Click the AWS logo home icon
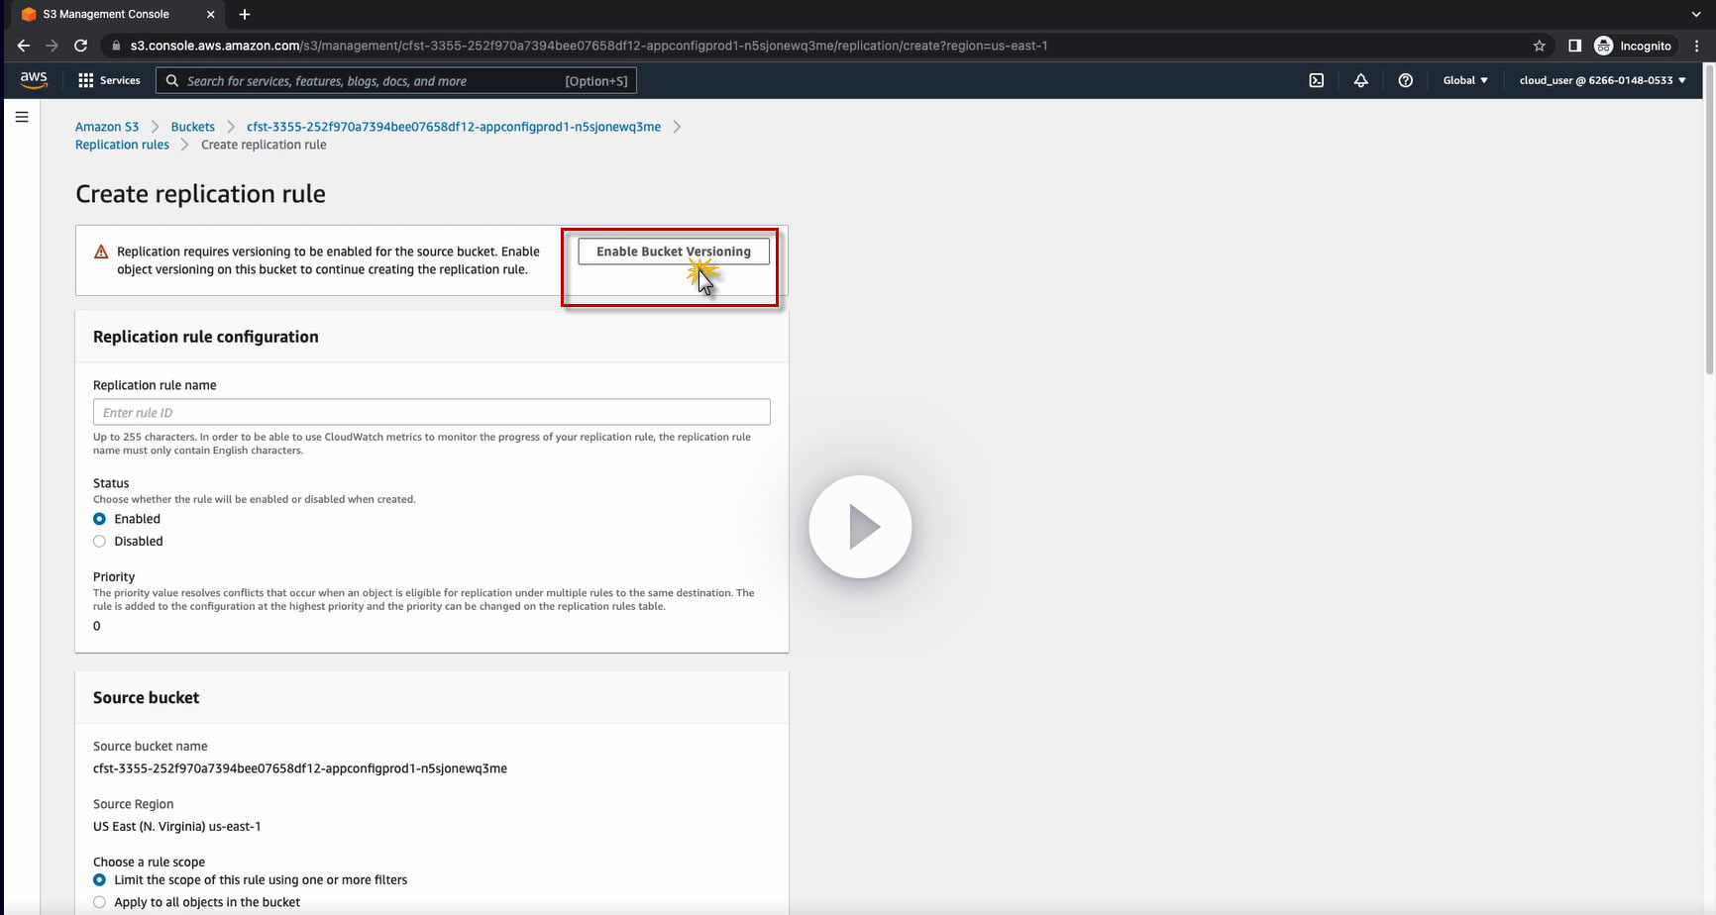 [x=34, y=80]
